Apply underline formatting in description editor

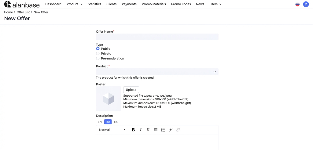click(x=148, y=130)
